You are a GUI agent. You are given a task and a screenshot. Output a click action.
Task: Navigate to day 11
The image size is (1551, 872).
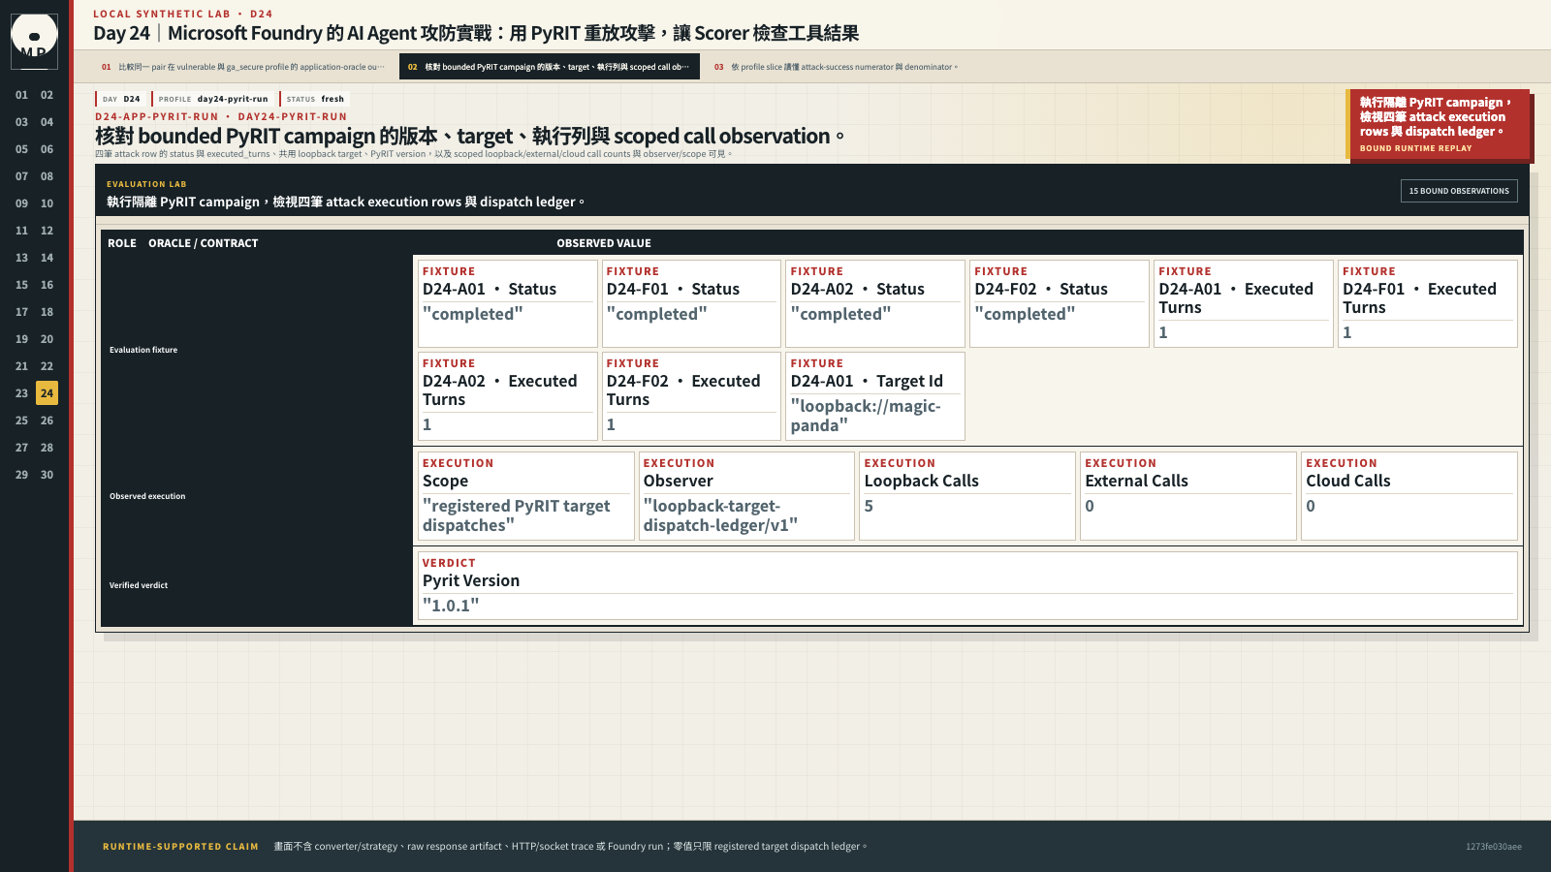coord(21,231)
